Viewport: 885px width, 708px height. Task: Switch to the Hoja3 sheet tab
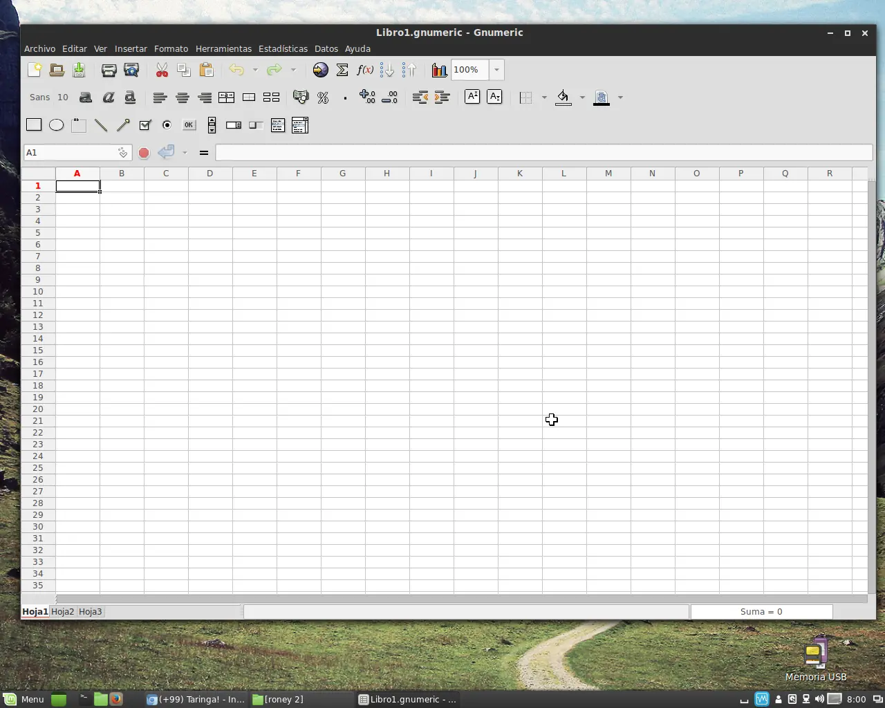90,612
